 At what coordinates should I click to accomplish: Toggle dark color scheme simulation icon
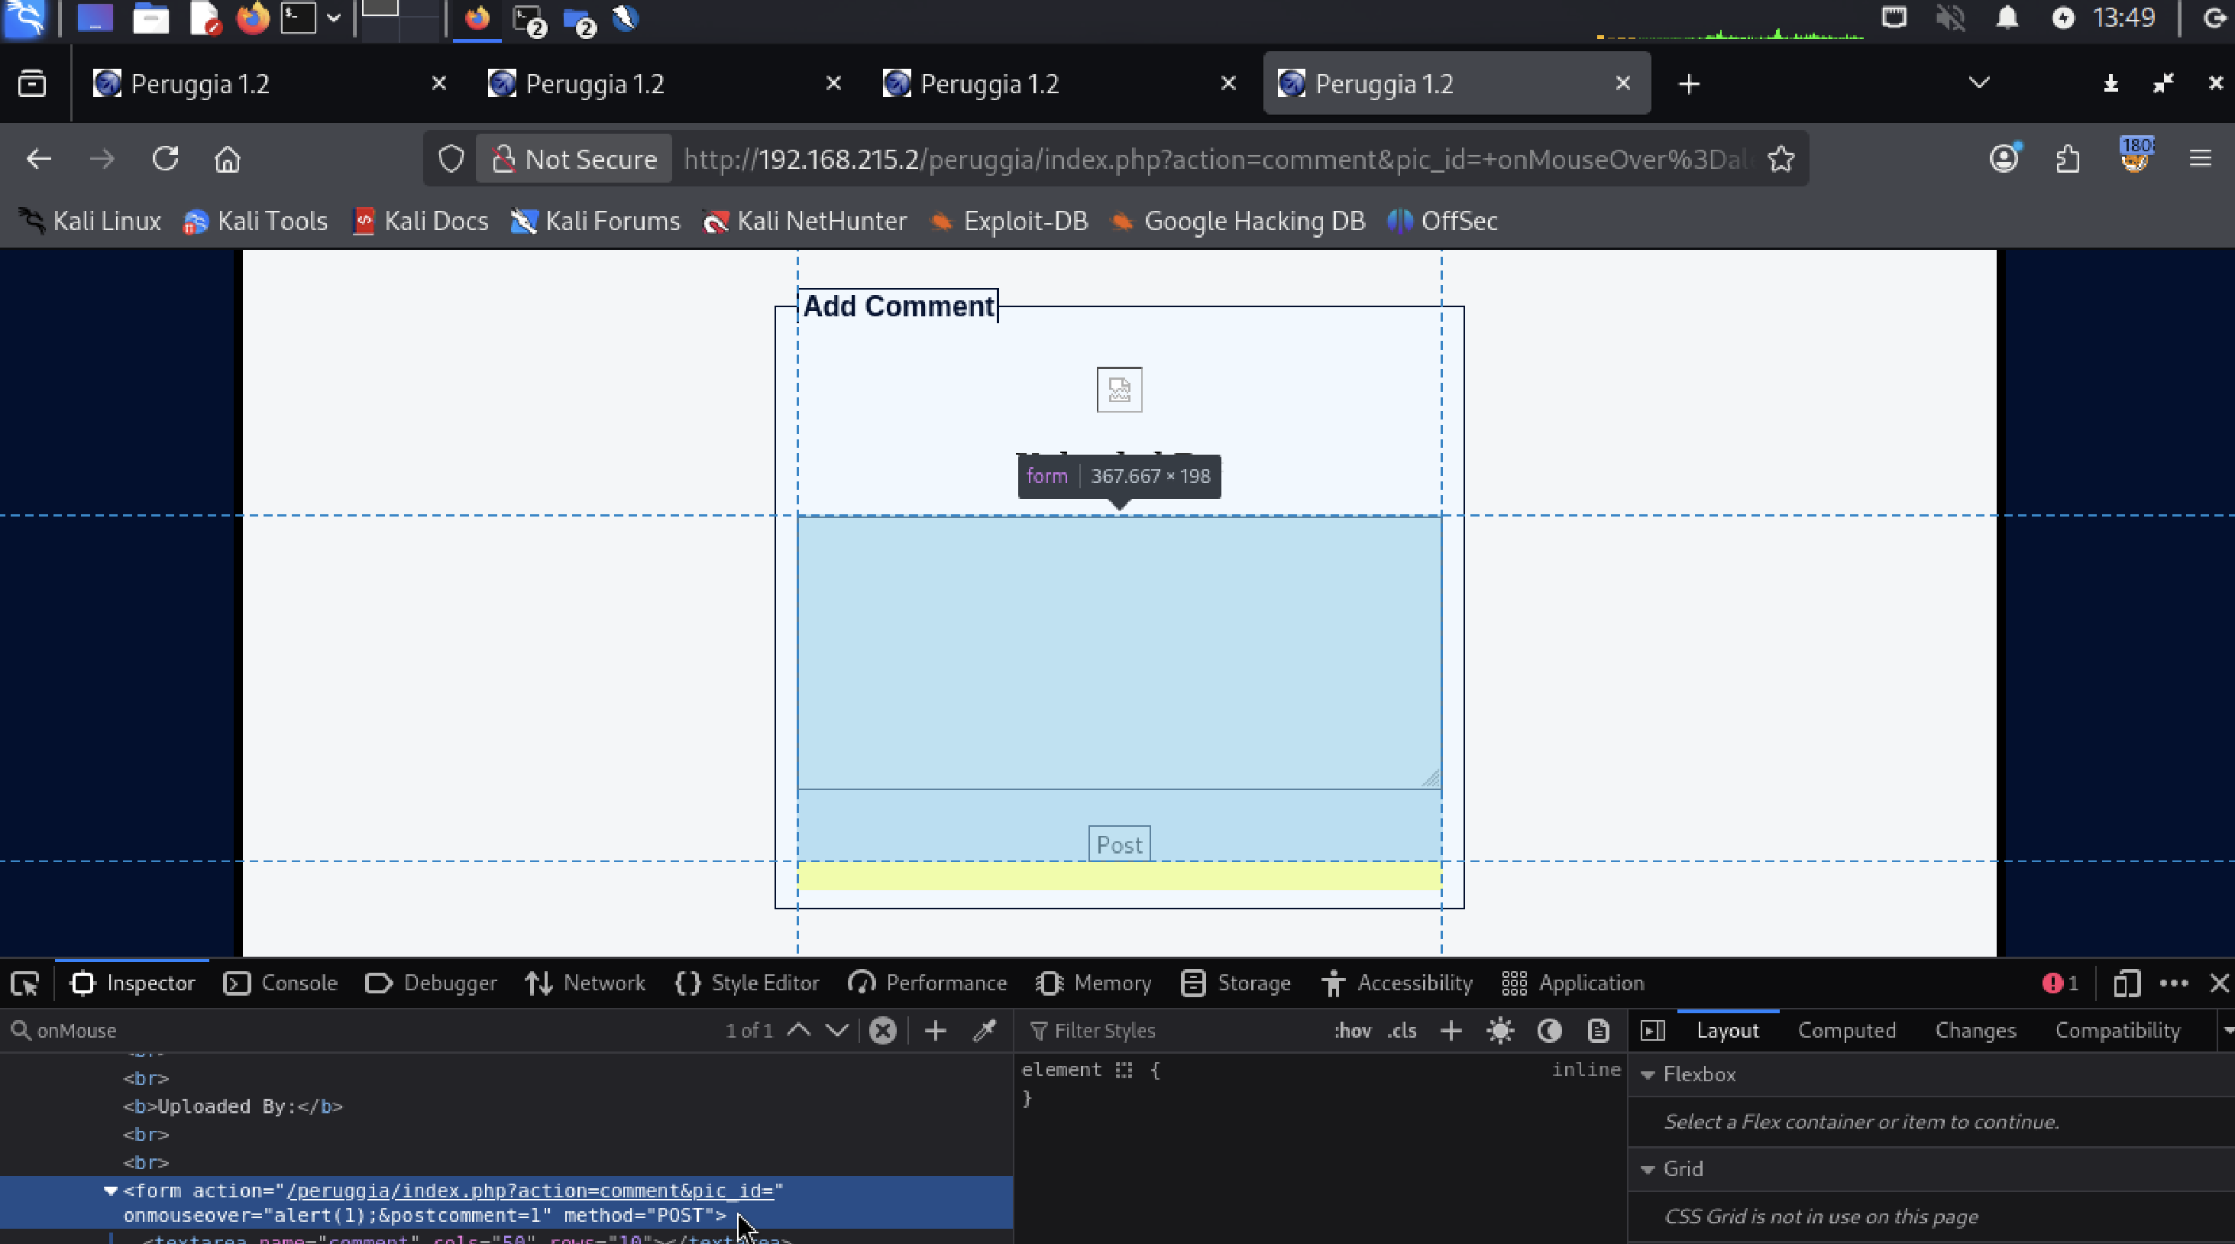pos(1550,1031)
